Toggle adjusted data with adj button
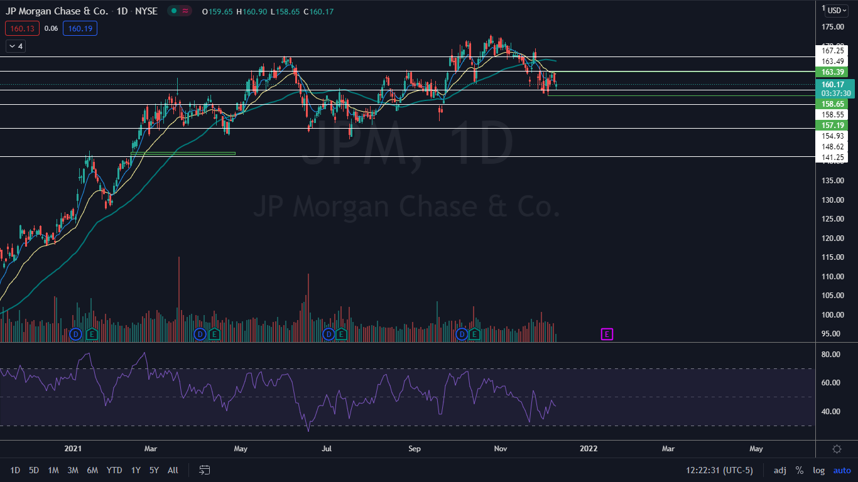This screenshot has height=482, width=858. click(x=779, y=470)
